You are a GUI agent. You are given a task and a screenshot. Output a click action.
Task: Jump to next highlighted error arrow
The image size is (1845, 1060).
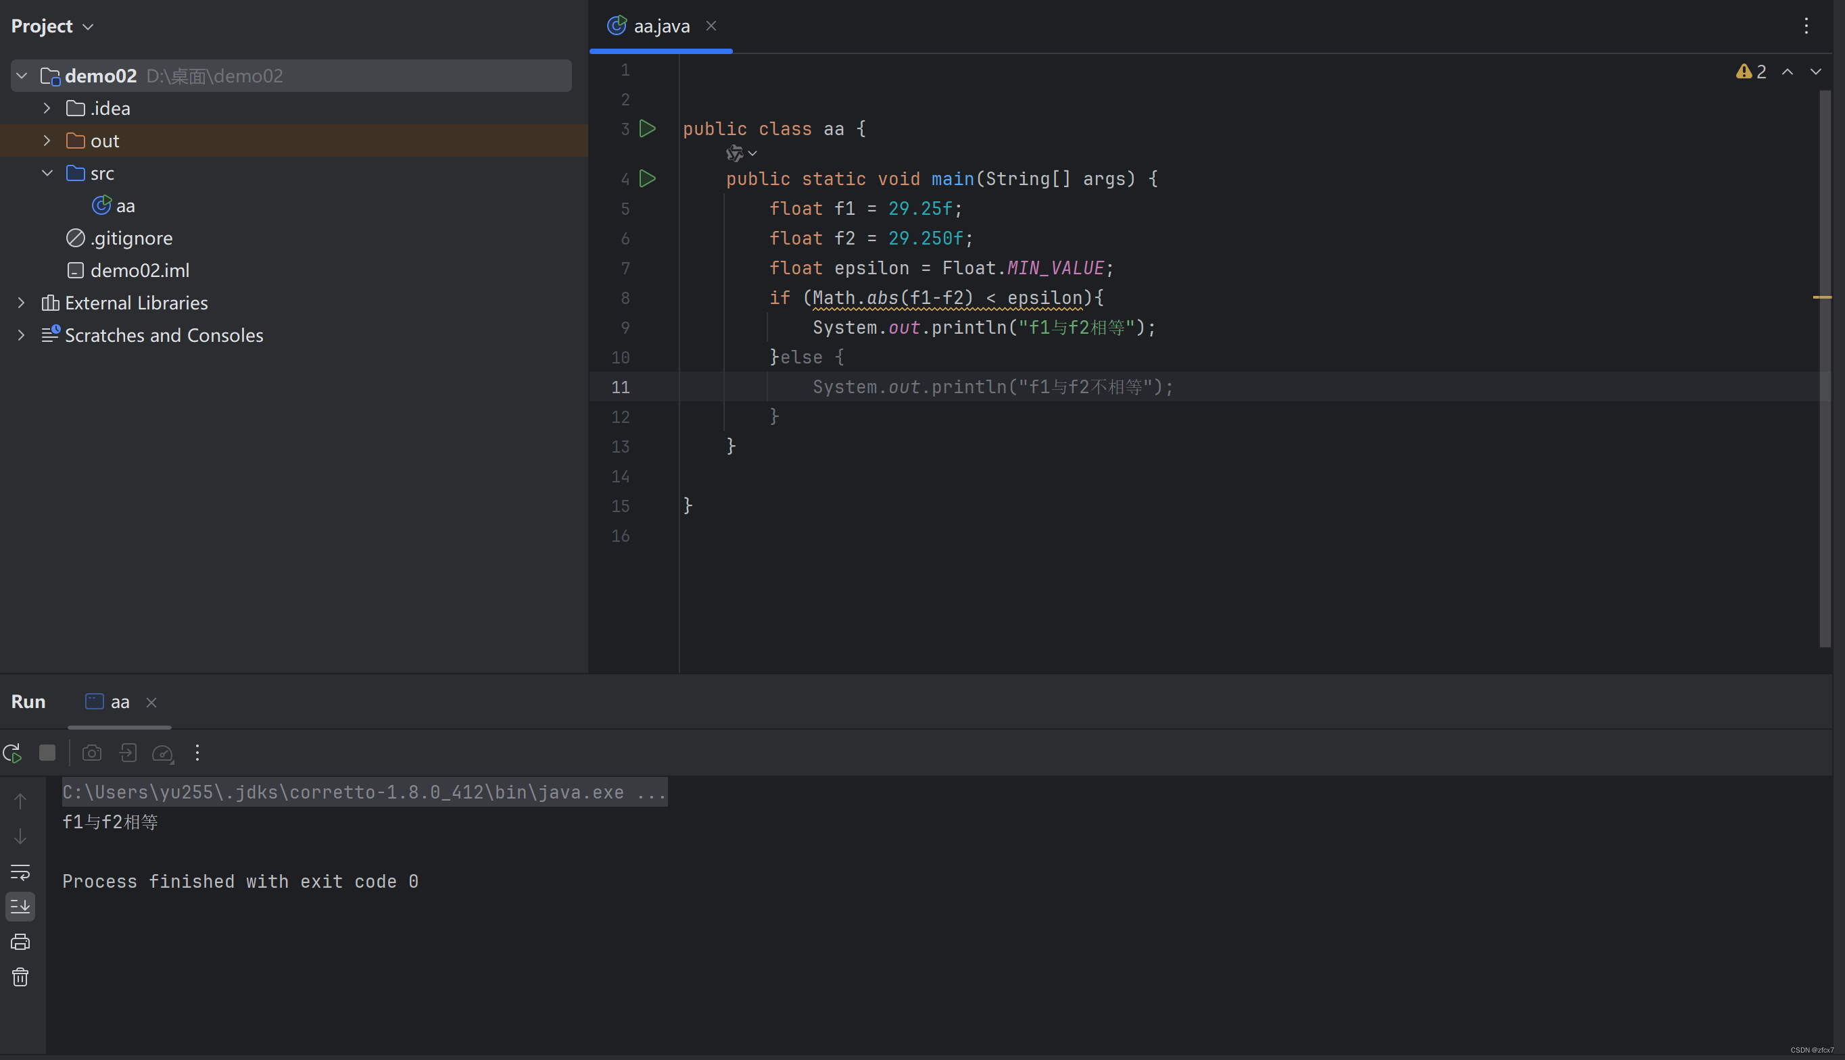click(x=1816, y=72)
